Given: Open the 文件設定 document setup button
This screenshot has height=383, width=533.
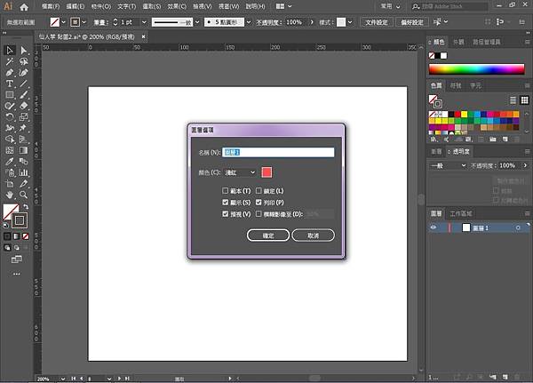Looking at the screenshot, I should [x=377, y=22].
